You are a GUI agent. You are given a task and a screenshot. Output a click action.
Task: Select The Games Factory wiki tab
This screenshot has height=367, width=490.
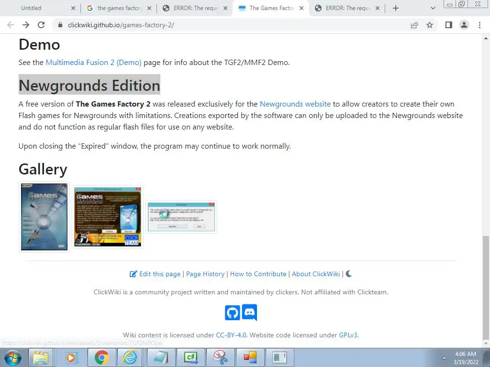click(x=271, y=8)
